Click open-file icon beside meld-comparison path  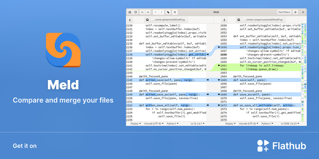(x=239, y=20)
